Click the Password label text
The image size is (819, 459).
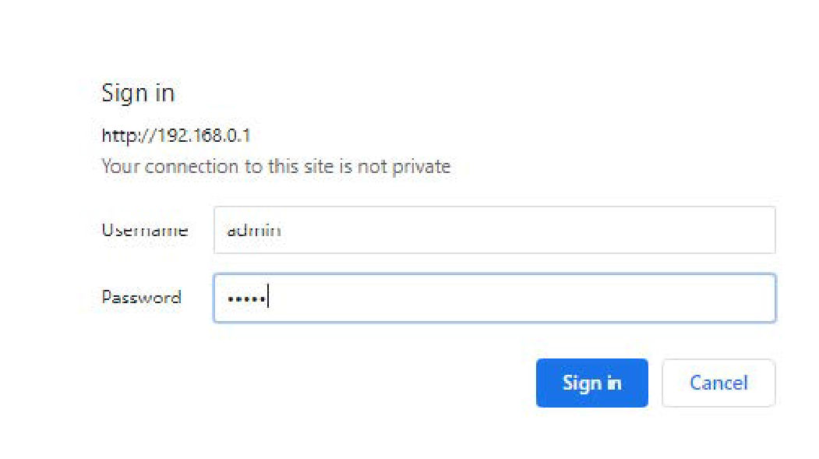141,298
